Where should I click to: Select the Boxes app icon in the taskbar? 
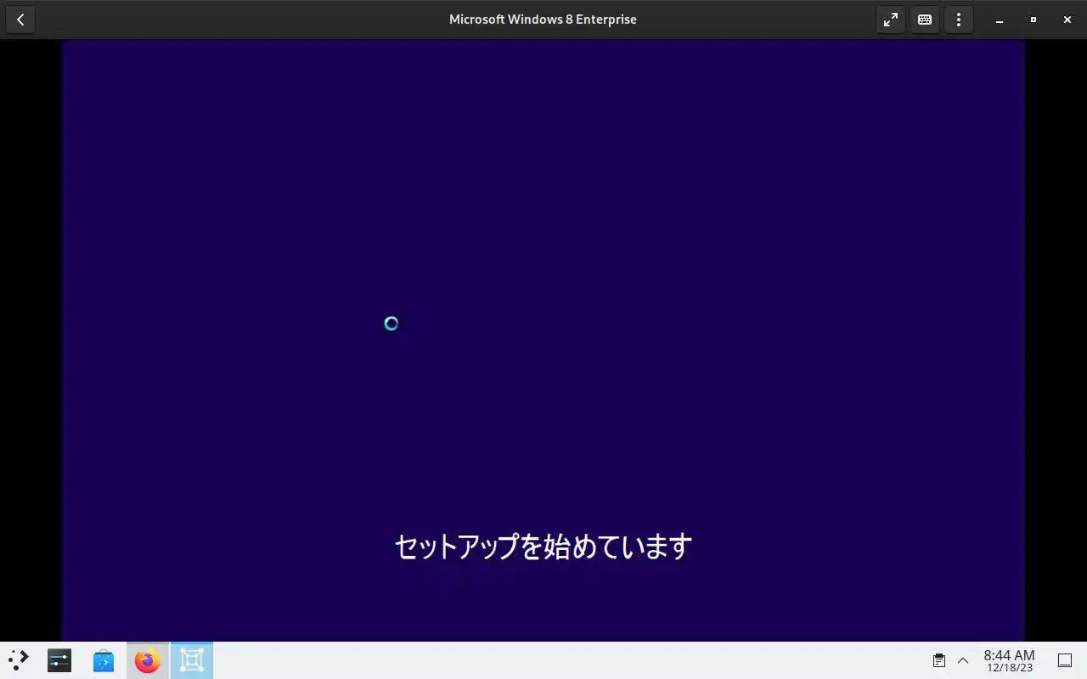tap(192, 660)
